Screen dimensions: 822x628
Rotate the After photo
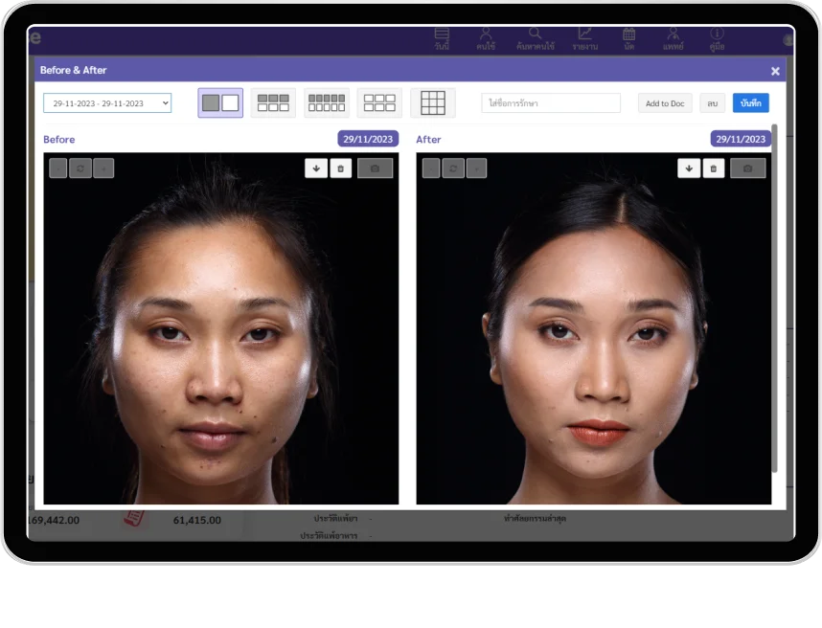[x=453, y=168]
